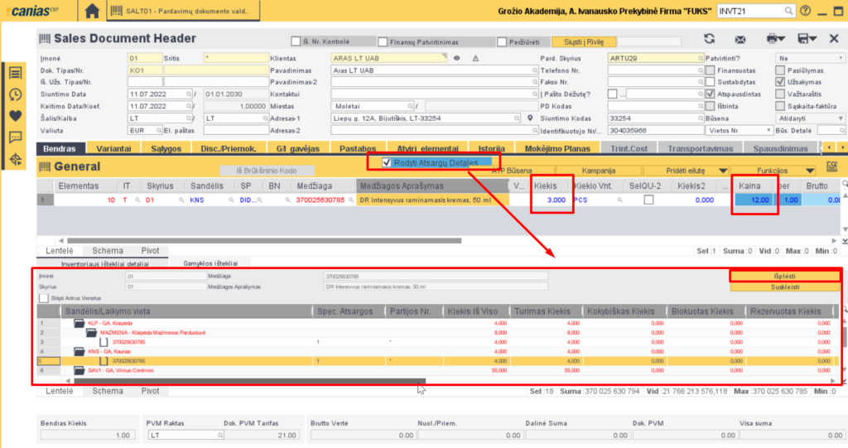
Task: Click the help question mark icon
Action: coord(805,11)
